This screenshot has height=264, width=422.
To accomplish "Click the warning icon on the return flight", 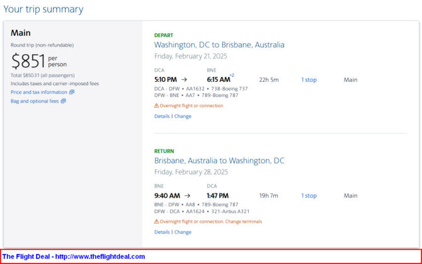I will [x=157, y=222].
